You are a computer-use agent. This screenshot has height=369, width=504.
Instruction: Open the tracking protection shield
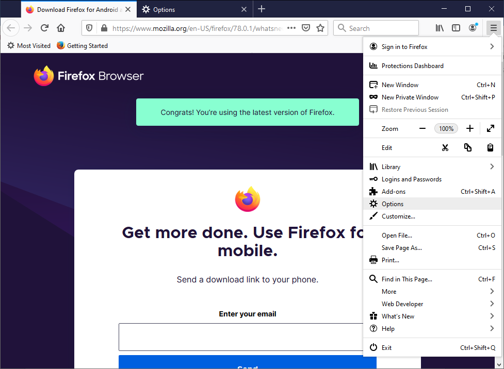click(x=89, y=28)
